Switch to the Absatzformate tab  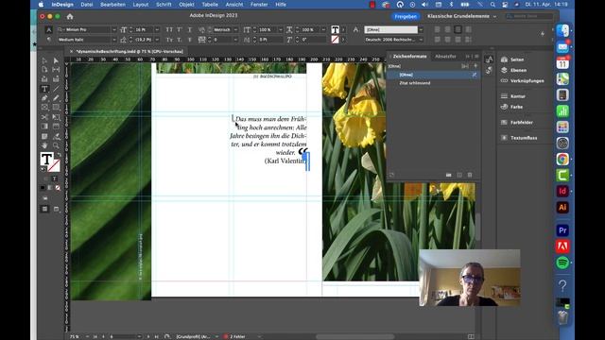click(x=445, y=57)
